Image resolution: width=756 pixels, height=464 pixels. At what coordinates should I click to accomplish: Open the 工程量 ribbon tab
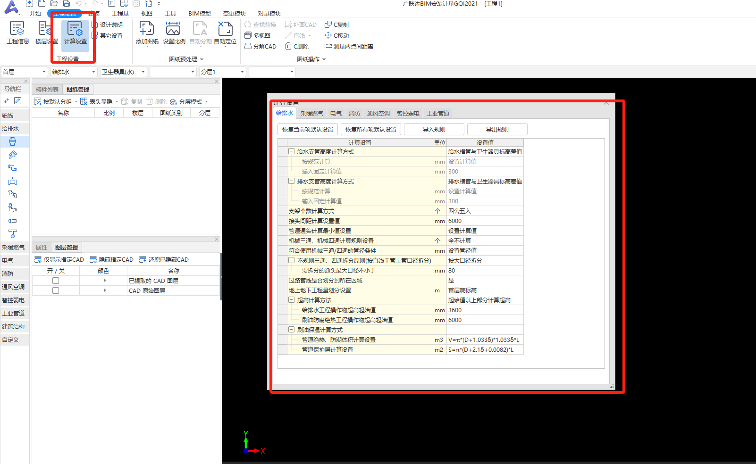pos(120,13)
